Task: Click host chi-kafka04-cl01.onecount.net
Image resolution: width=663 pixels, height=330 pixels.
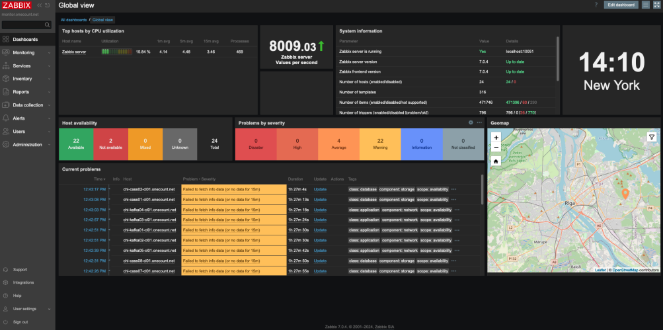Action: pos(149,210)
